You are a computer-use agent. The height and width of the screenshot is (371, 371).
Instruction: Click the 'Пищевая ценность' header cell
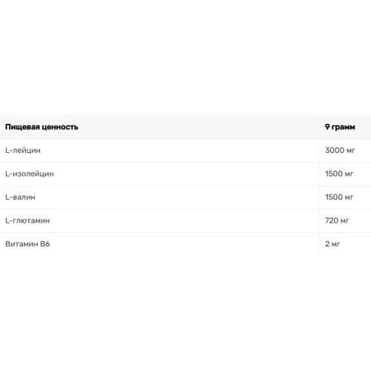(160, 127)
